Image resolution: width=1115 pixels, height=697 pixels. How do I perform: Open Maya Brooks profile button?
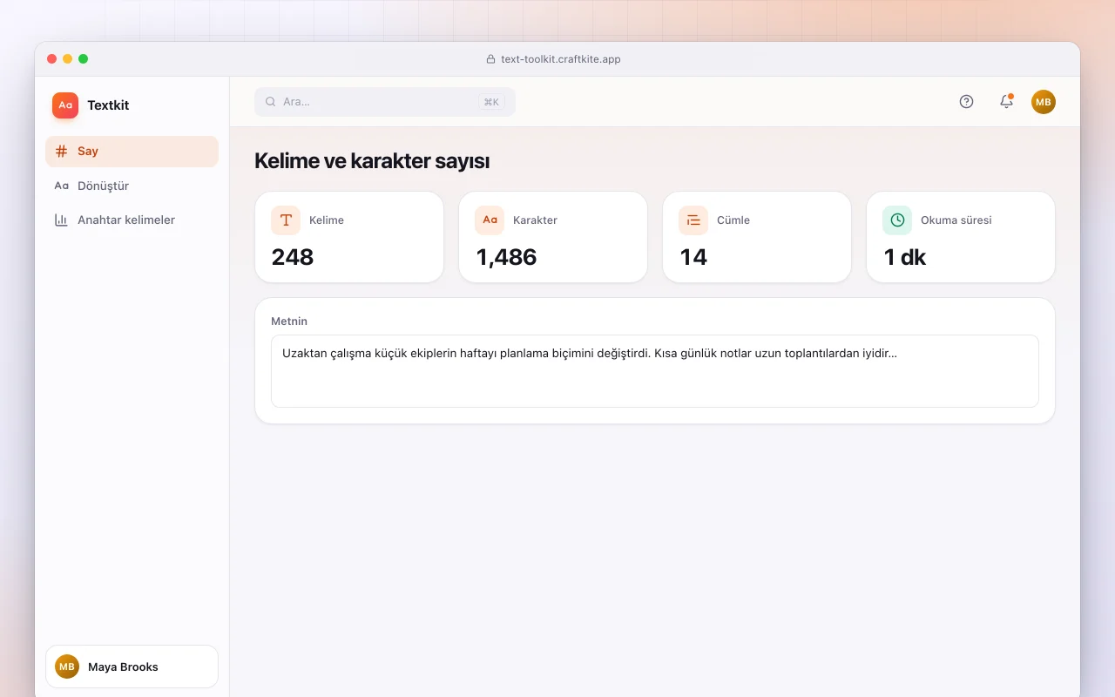coord(132,667)
